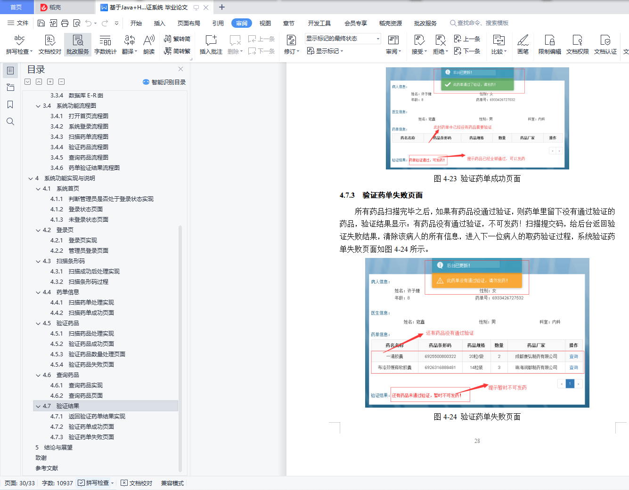Click the 拒绝 reject change icon
Screen dimensions: 629x490
point(440,40)
